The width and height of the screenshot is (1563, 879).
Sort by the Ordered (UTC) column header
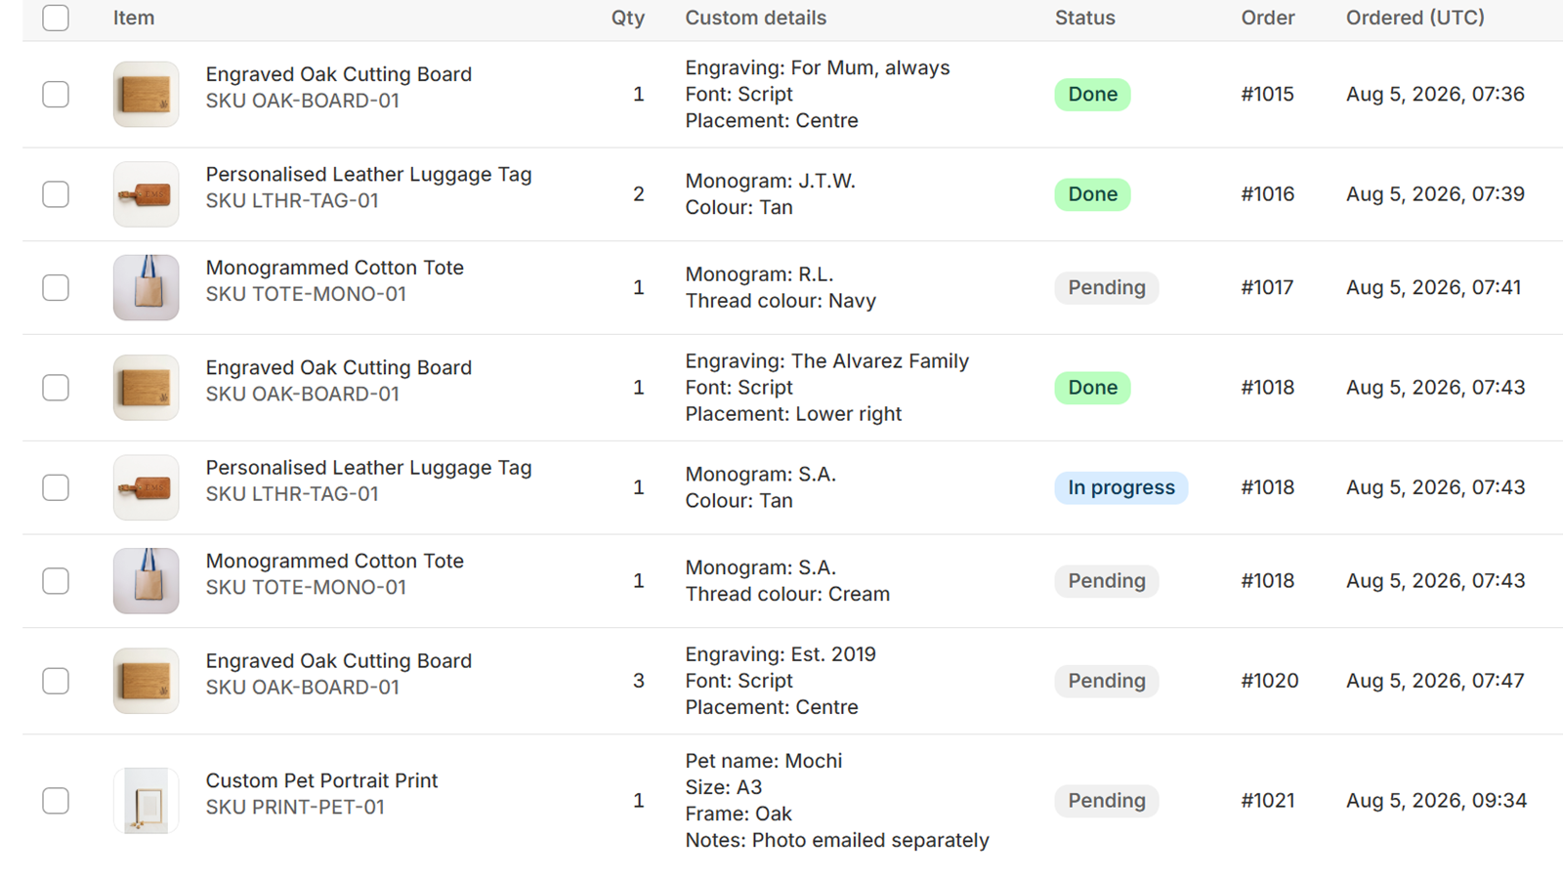[1415, 18]
